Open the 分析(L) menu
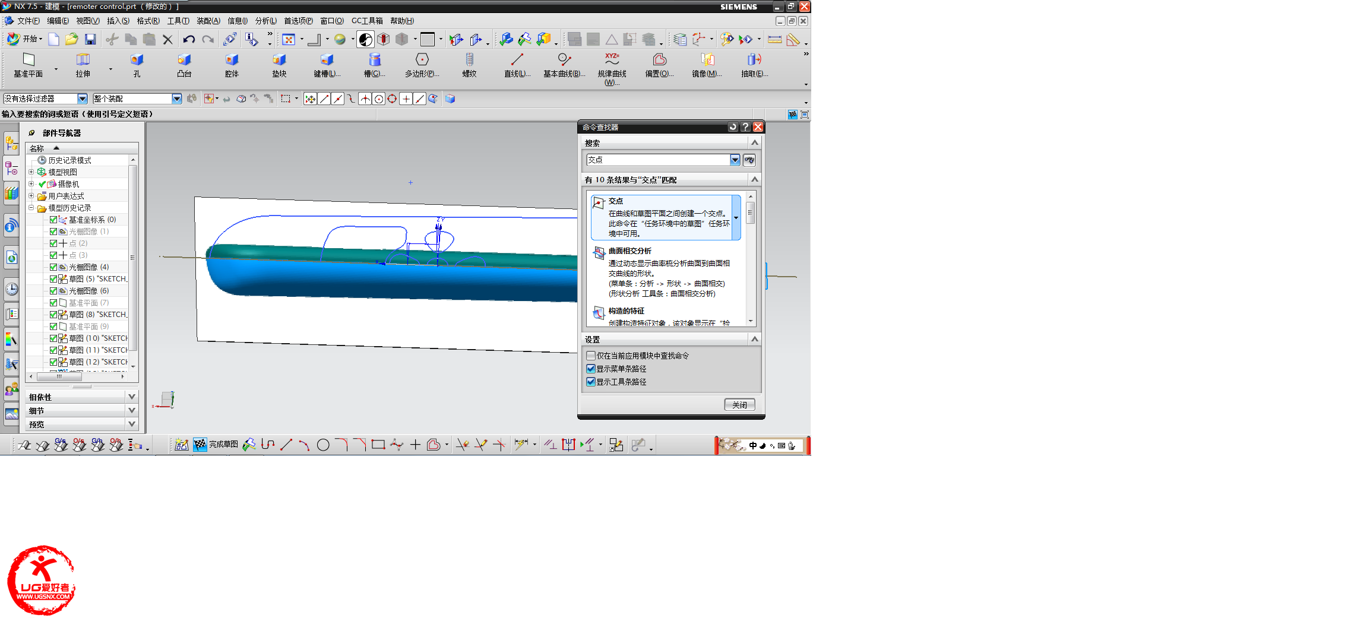Image resolution: width=1354 pixels, height=621 pixels. click(266, 21)
